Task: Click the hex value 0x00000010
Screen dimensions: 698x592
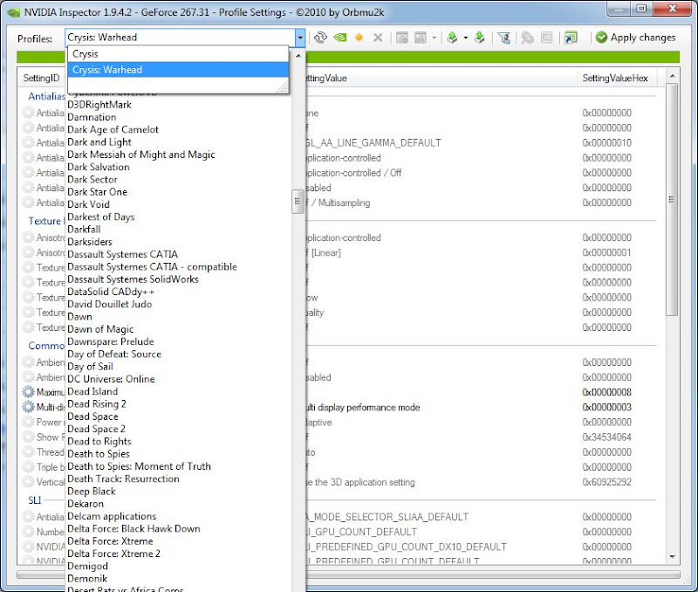Action: 606,142
